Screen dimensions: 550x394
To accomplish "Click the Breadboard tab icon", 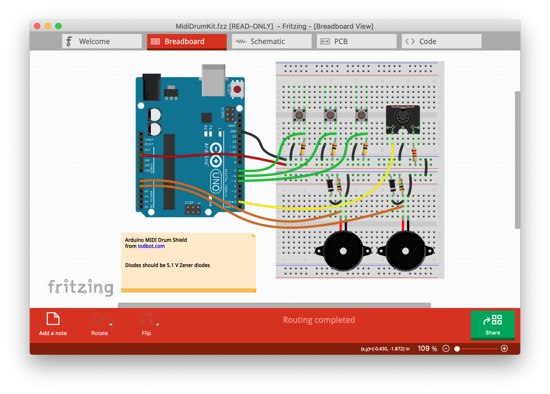I will click(155, 41).
